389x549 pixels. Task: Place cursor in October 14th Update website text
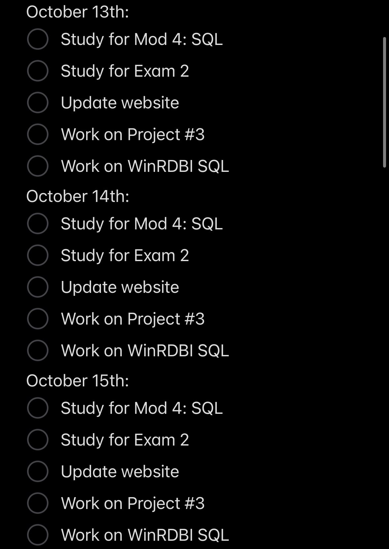[120, 287]
